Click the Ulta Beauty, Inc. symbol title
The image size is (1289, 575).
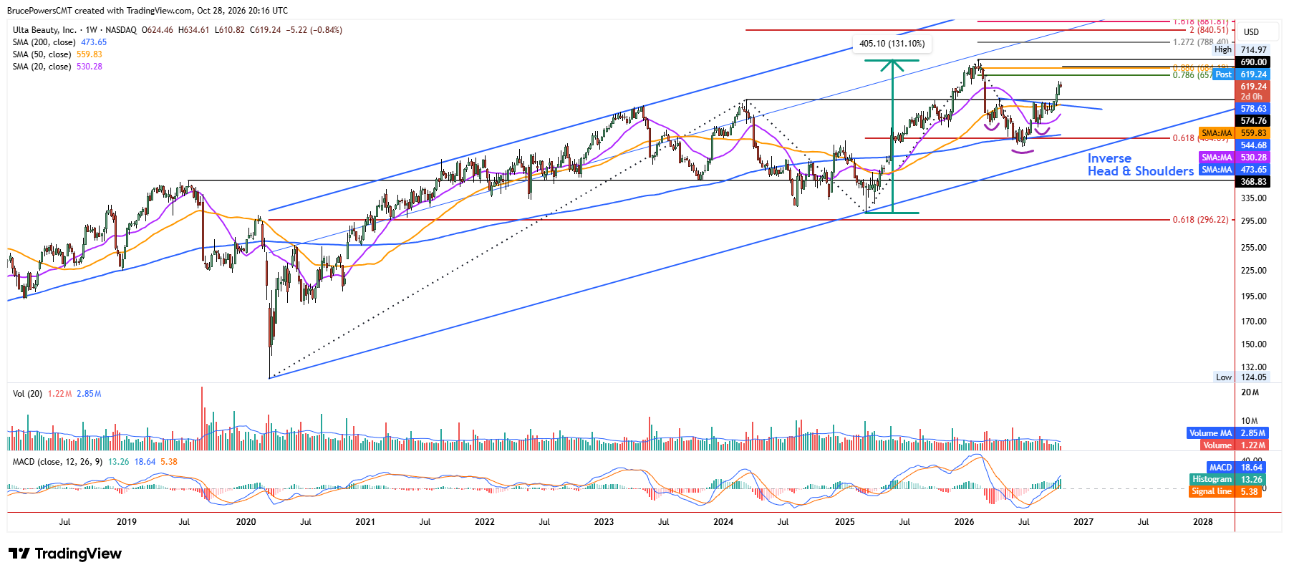coord(44,30)
